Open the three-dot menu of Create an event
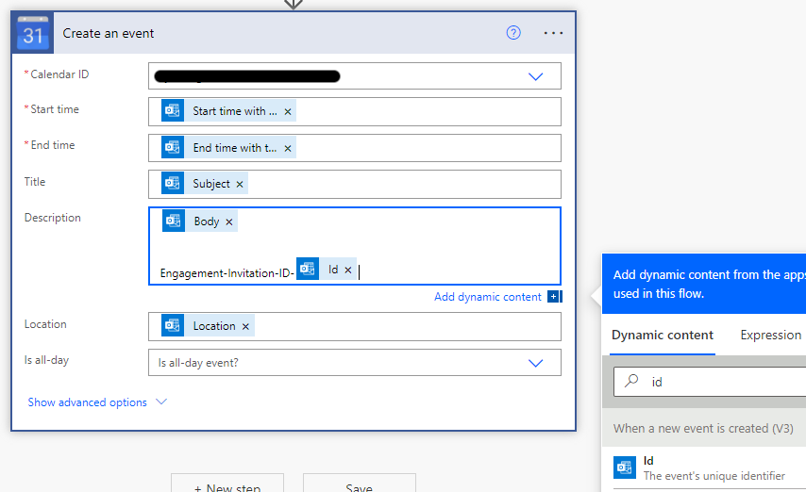This screenshot has height=492, width=806. click(553, 33)
